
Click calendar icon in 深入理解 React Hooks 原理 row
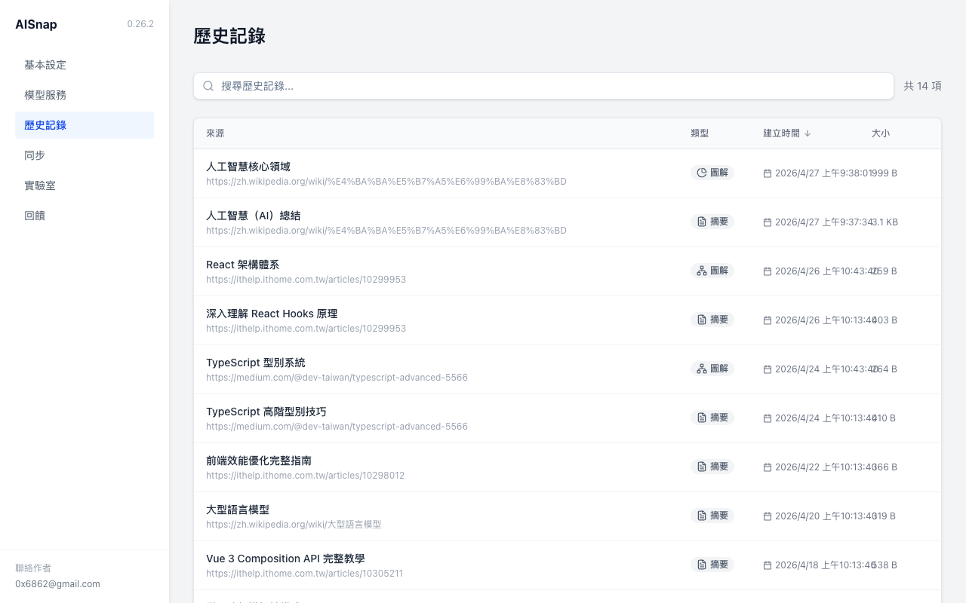coord(768,320)
